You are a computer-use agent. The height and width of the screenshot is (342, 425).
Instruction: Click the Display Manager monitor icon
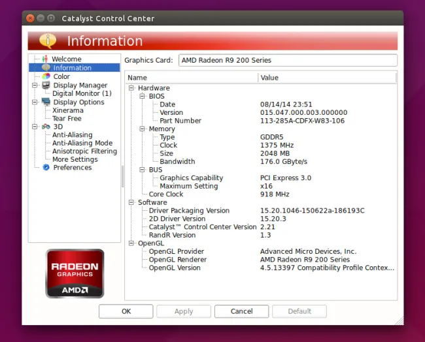pyautogui.click(x=46, y=85)
